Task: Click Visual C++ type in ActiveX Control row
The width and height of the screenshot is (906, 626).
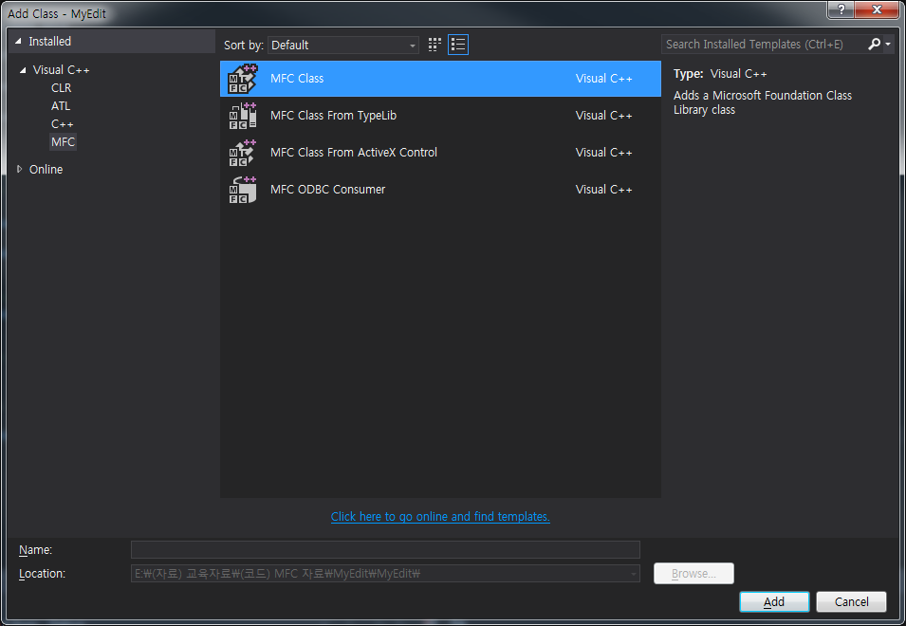Action: 603,153
